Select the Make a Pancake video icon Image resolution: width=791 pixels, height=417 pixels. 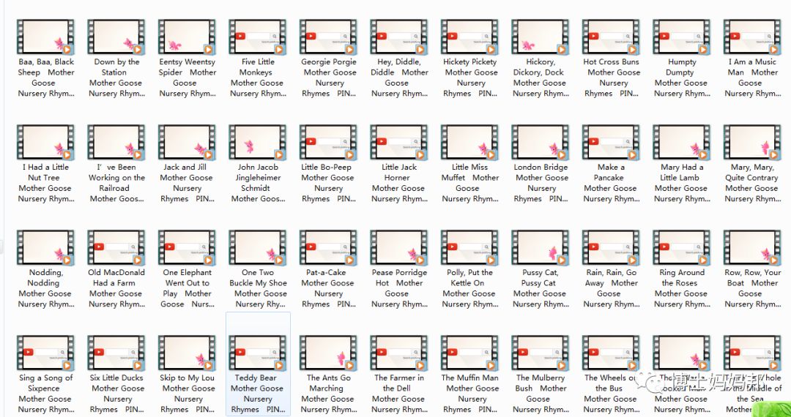(x=610, y=142)
